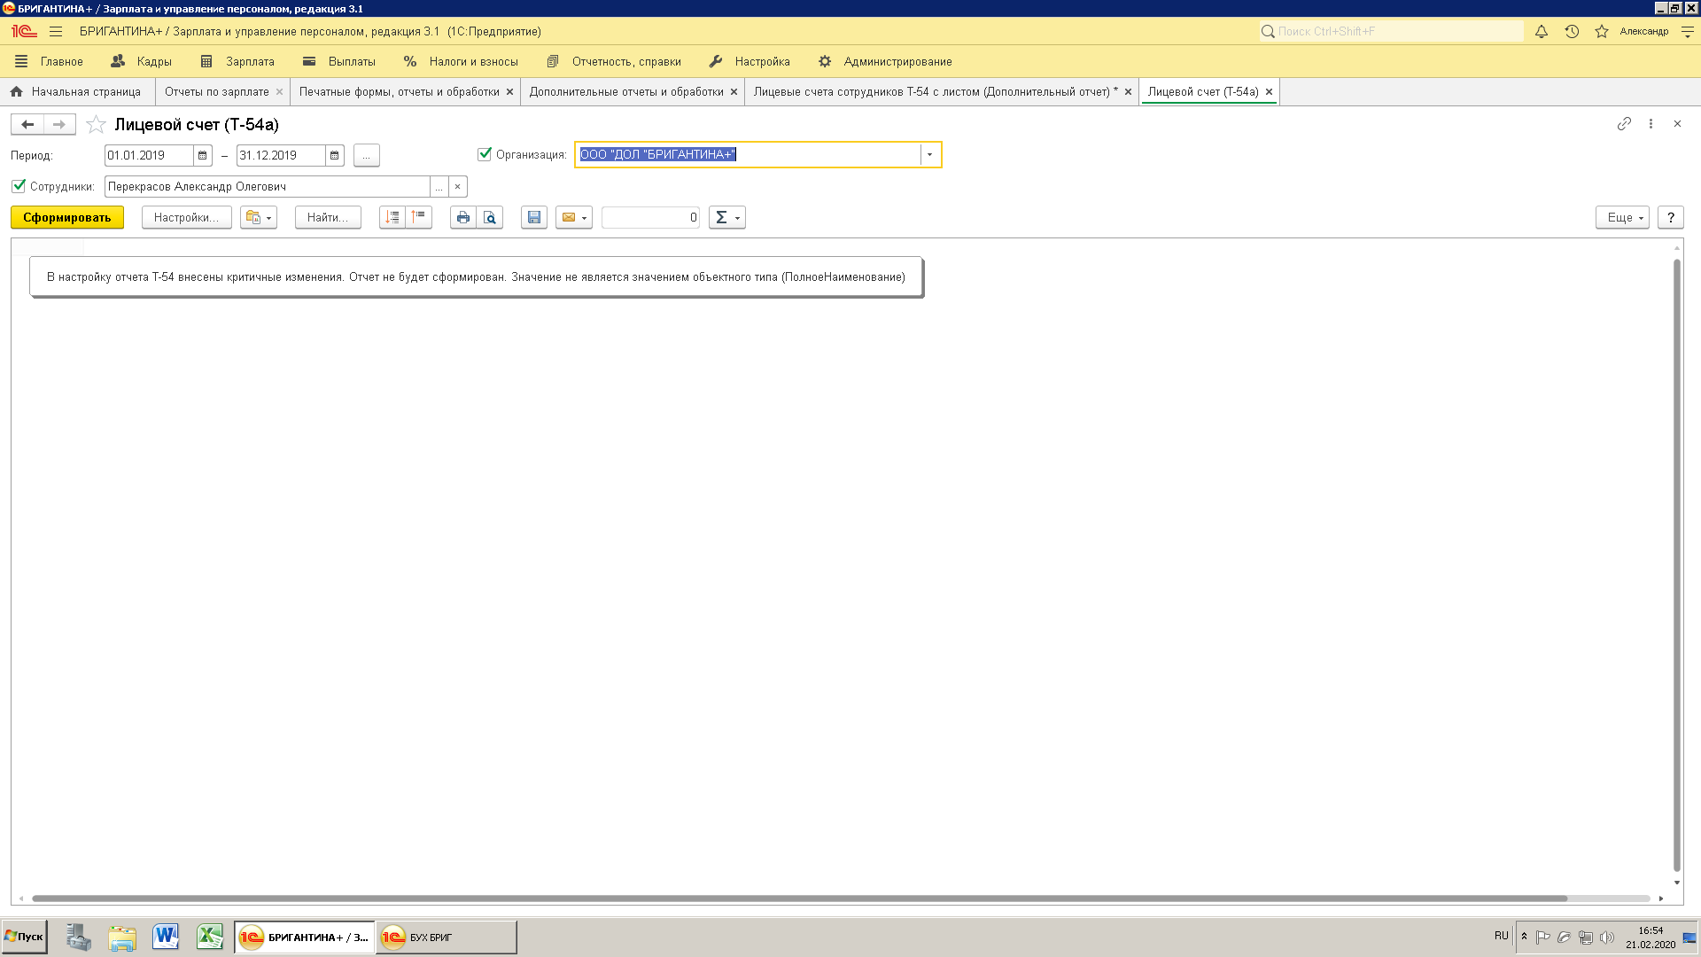The height and width of the screenshot is (957, 1701).
Task: Open notifications bell icon
Action: (x=1542, y=31)
